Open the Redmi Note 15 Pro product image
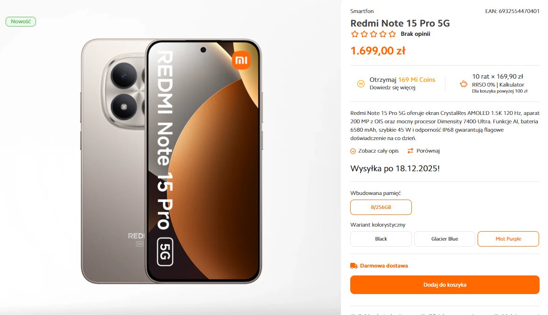This screenshot has height=315, width=548. click(171, 161)
